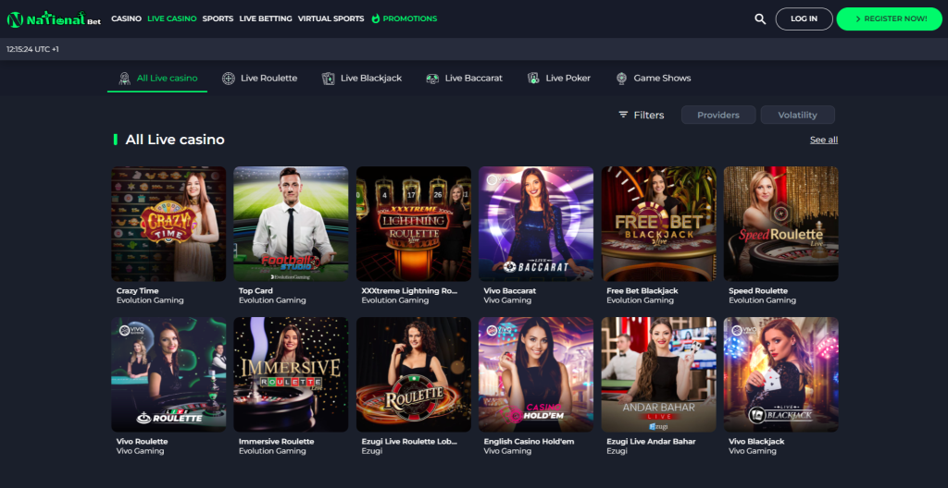Open the Top Card Football Studio thumbnail

[291, 224]
